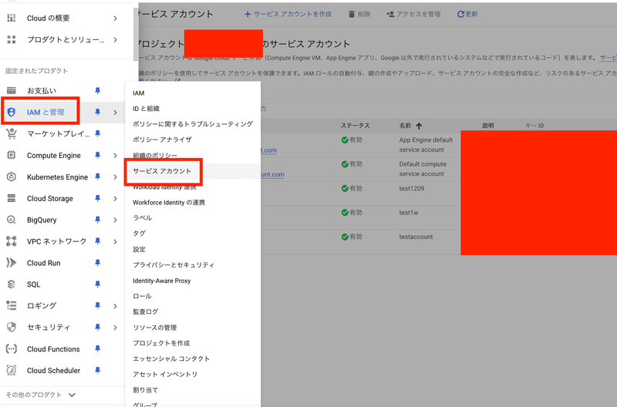617x407 pixels.
Task: Click サービス アカウントを作成 button
Action: click(x=288, y=14)
